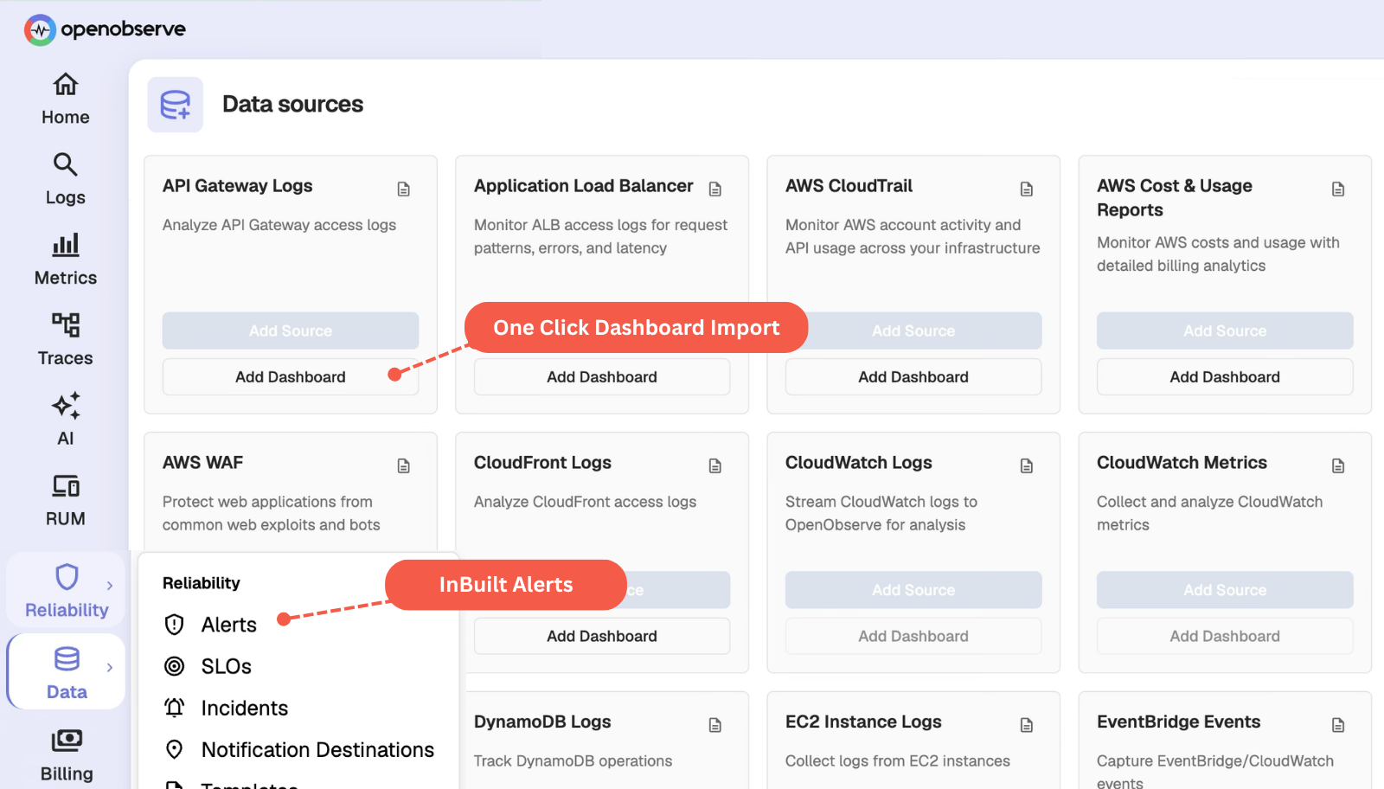Screen dimensions: 1384x789
Task: Click the "EC2 Instance Logs" card title
Action: pos(863,722)
